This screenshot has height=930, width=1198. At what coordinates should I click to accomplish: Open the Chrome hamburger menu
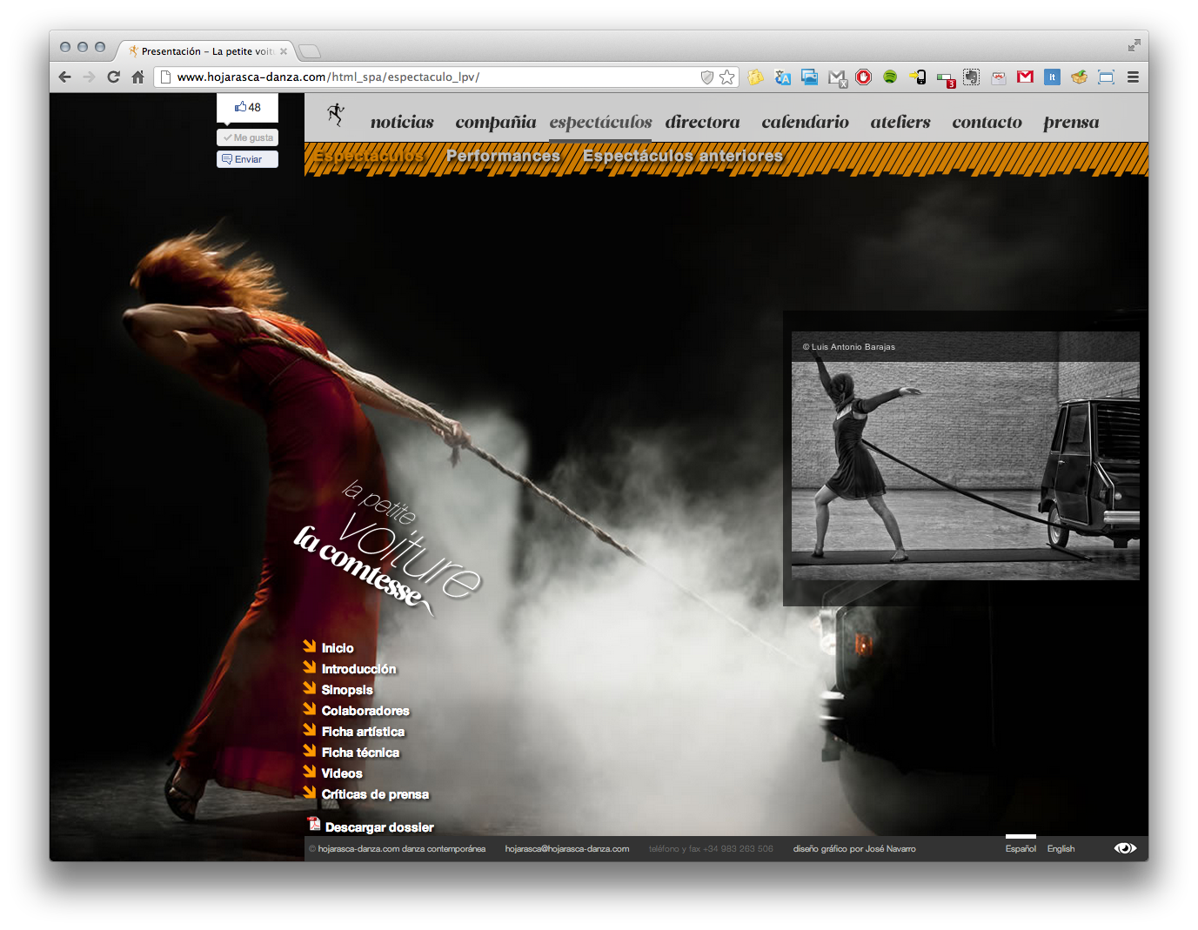point(1133,77)
